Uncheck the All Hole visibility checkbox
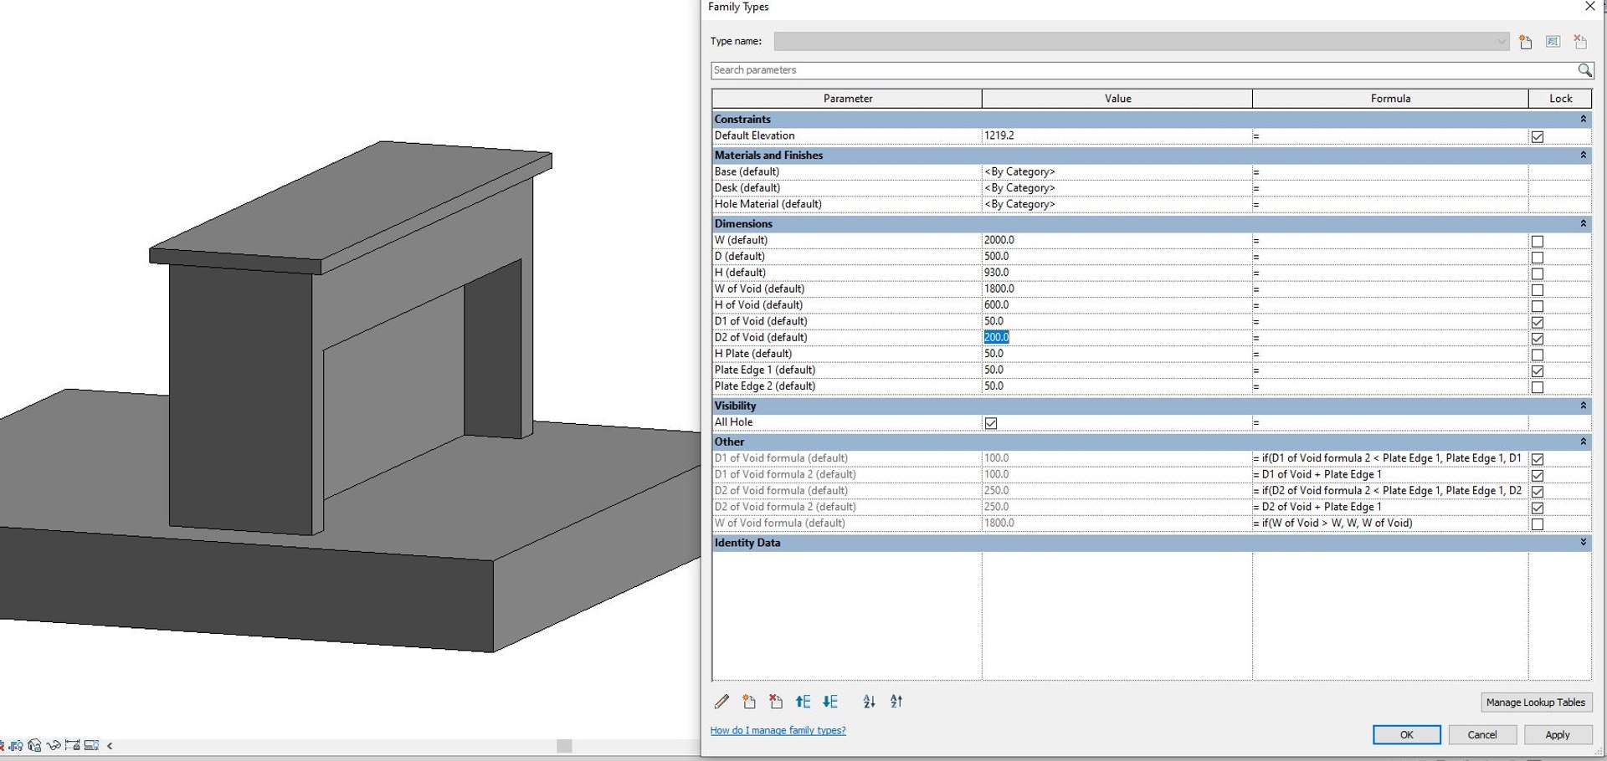Image resolution: width=1607 pixels, height=761 pixels. [x=991, y=423]
